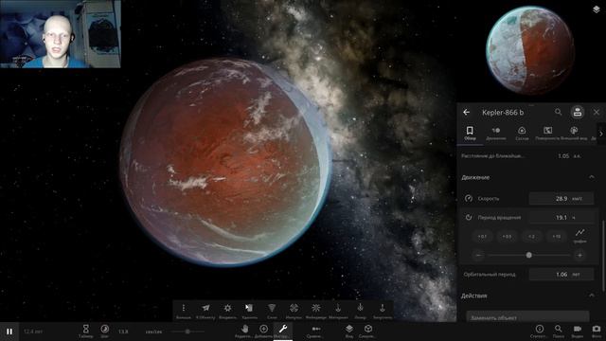
Task: Click the planet preview thumbnail at top right
Action: 530,50
